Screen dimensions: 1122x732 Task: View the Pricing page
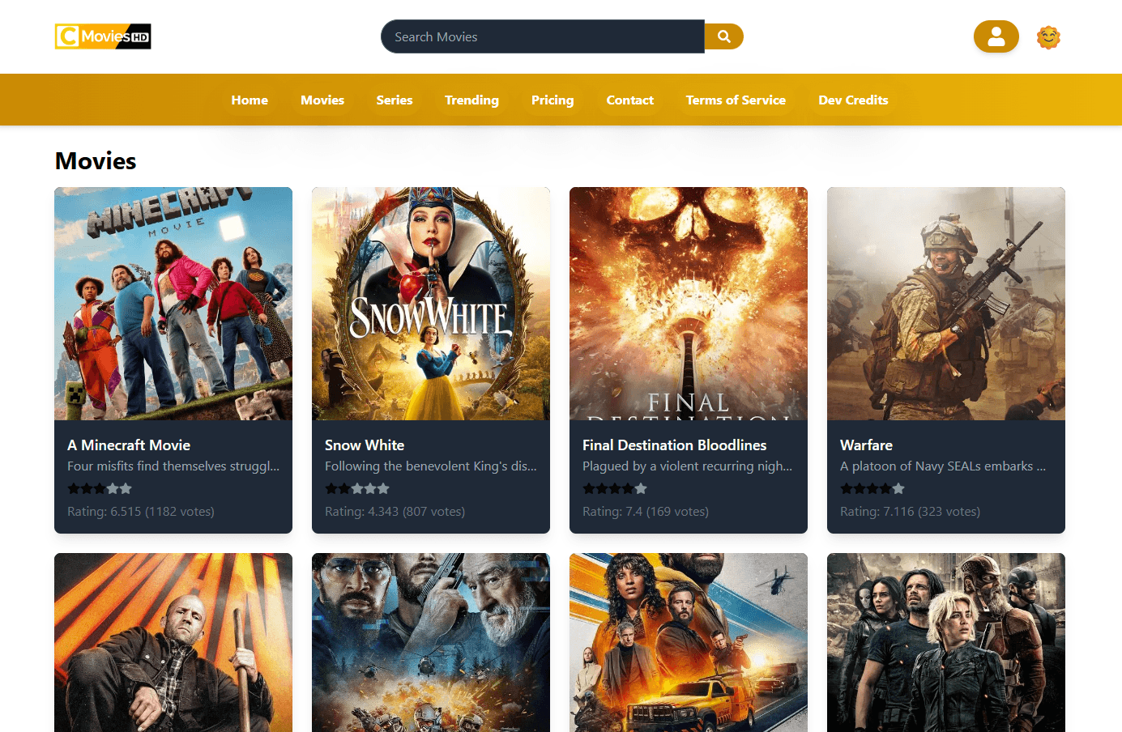552,100
